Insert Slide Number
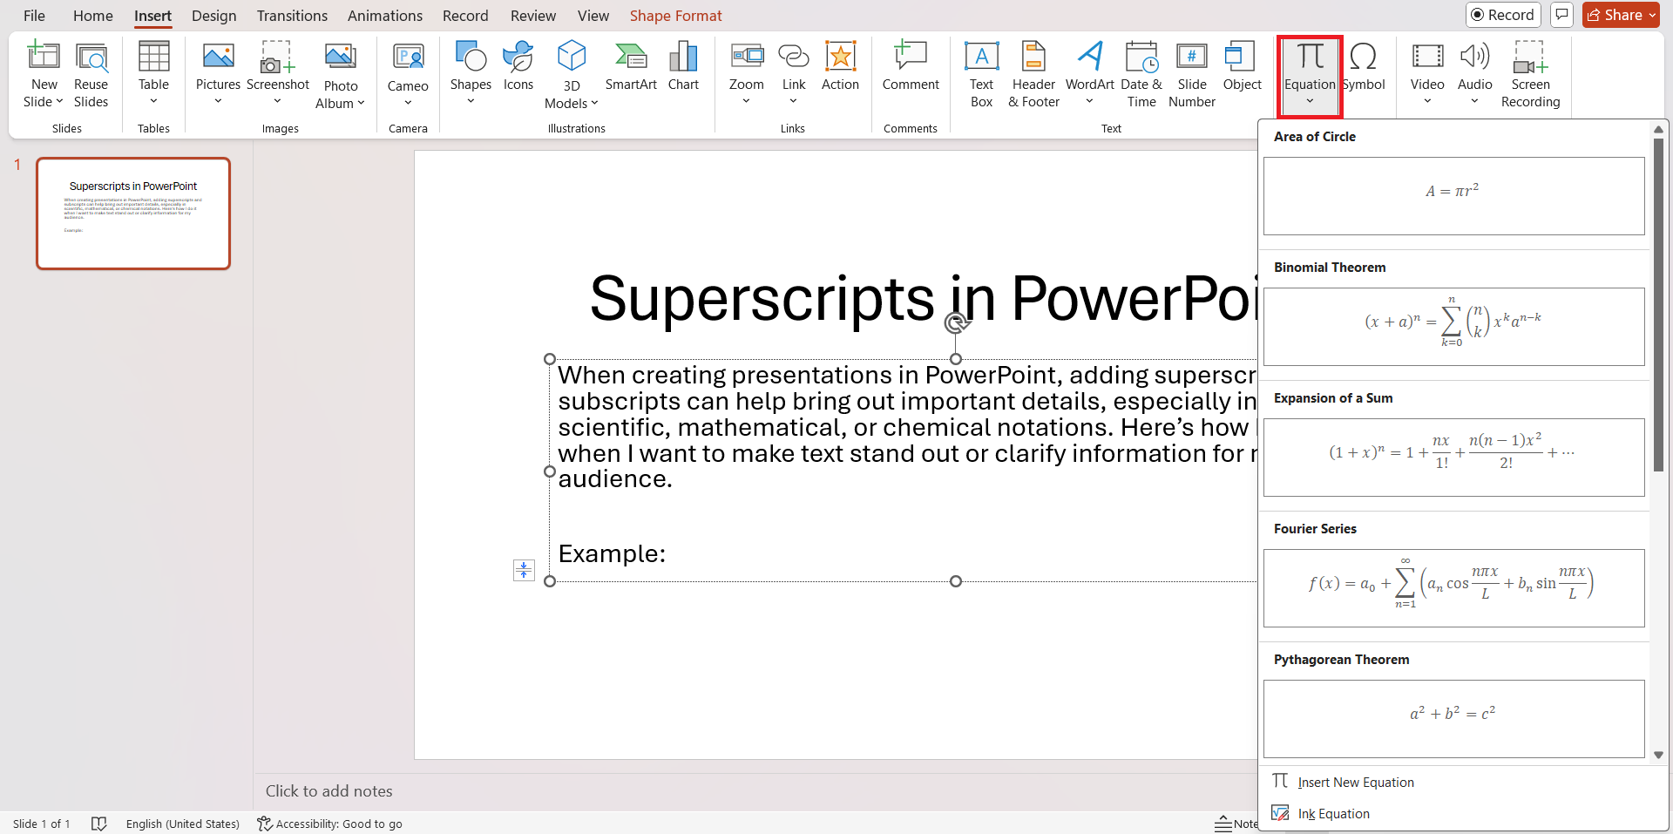Viewport: 1673px width, 834px height. (x=1192, y=75)
